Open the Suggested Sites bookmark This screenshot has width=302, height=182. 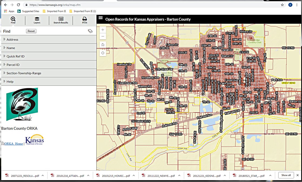pyautogui.click(x=30, y=11)
